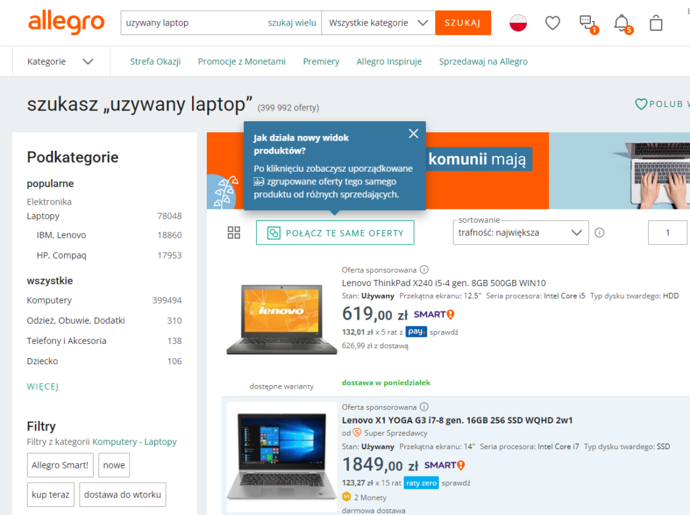Click szukaj wielu link

pyautogui.click(x=292, y=23)
